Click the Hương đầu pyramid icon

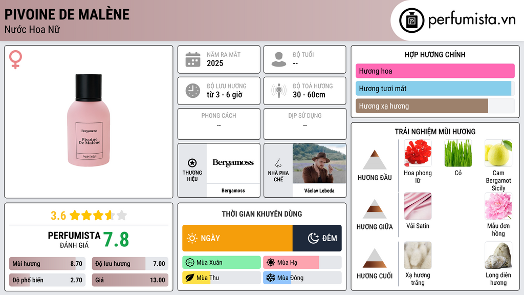coord(375,160)
